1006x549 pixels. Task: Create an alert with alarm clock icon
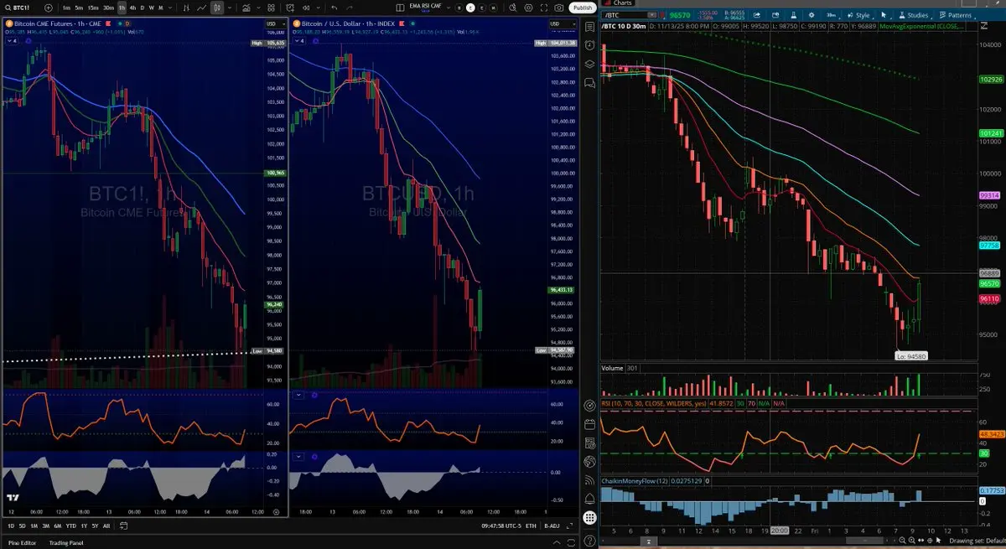(290, 8)
